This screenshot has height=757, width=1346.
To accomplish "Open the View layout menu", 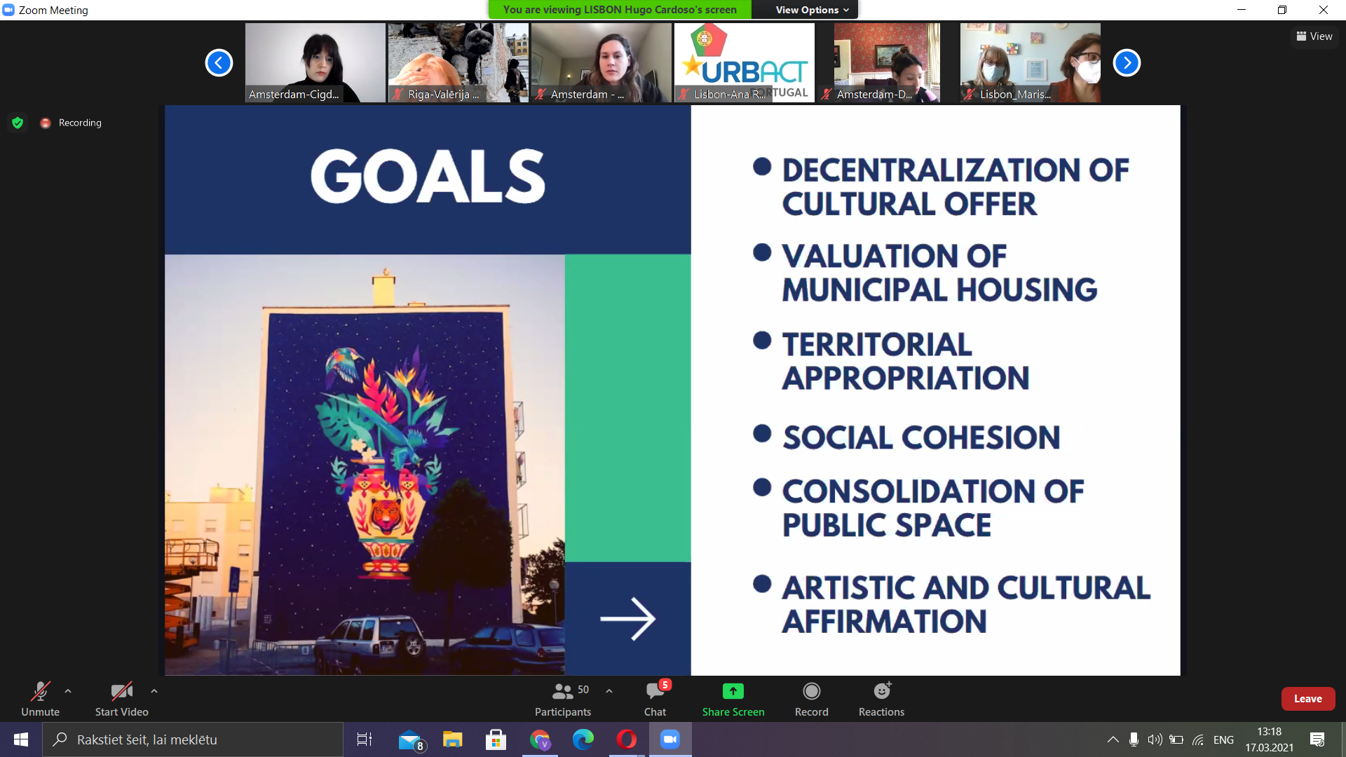I will click(1314, 36).
